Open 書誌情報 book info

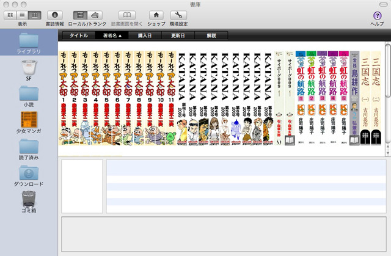coord(55,15)
